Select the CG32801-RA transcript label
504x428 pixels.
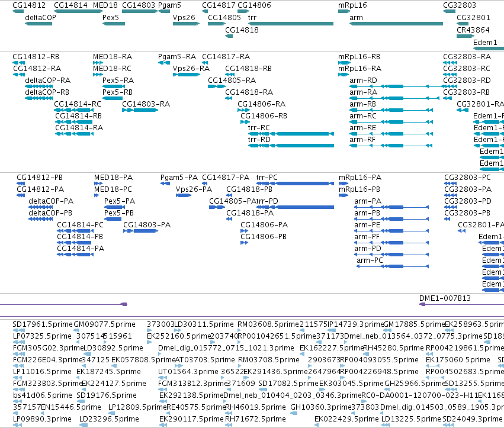[x=480, y=104]
